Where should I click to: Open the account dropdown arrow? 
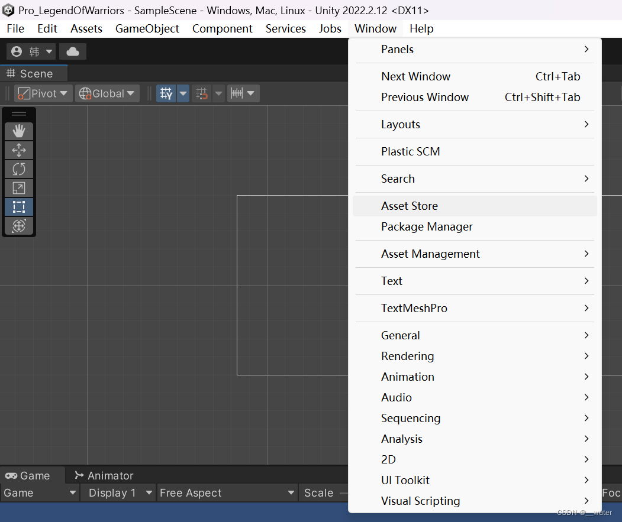pos(49,51)
